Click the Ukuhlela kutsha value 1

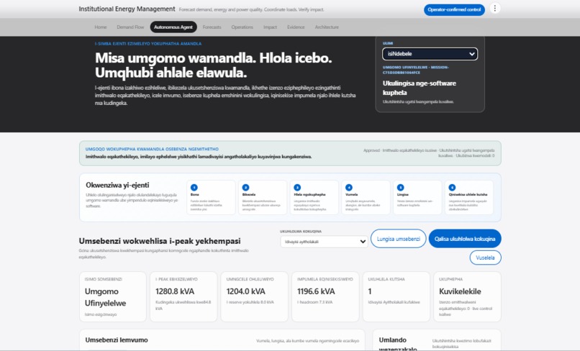(x=370, y=291)
